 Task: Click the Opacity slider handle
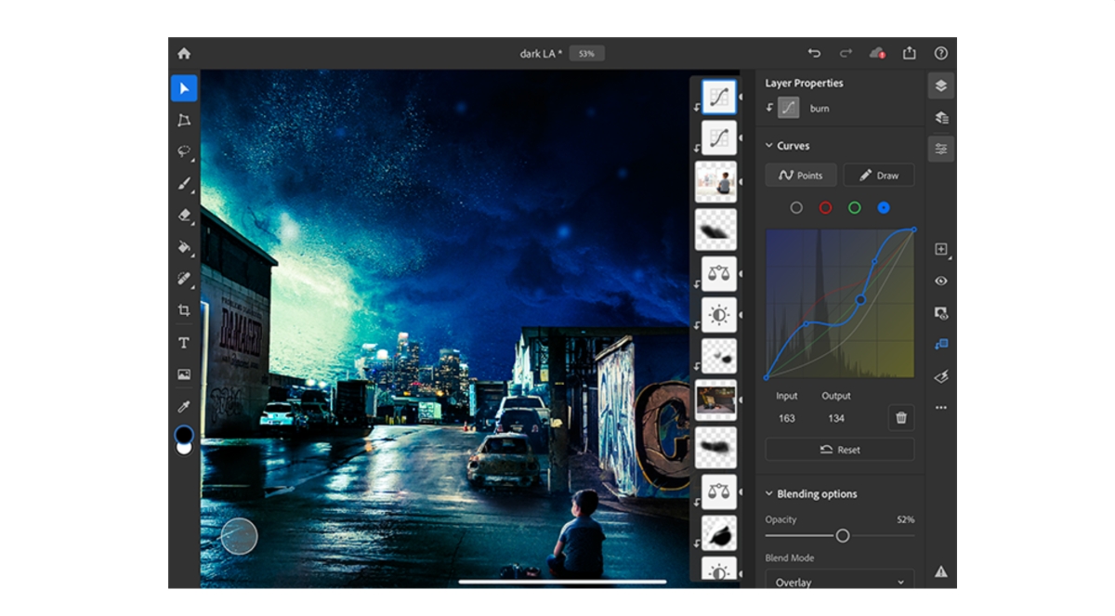(x=843, y=536)
